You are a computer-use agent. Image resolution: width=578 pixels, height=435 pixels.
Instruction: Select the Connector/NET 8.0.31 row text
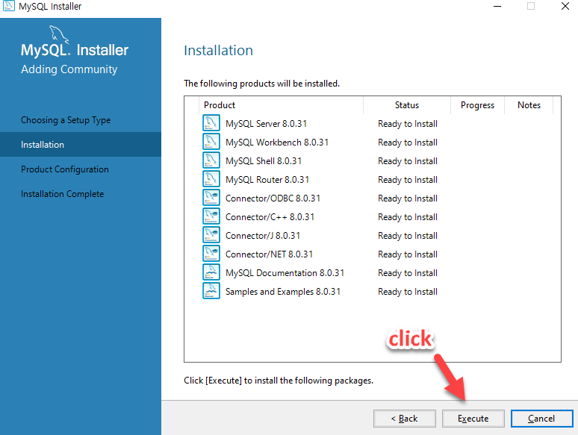[269, 254]
